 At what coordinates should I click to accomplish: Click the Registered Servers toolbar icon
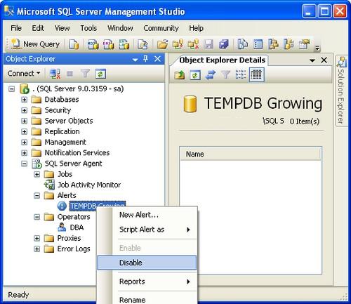tap(242, 44)
